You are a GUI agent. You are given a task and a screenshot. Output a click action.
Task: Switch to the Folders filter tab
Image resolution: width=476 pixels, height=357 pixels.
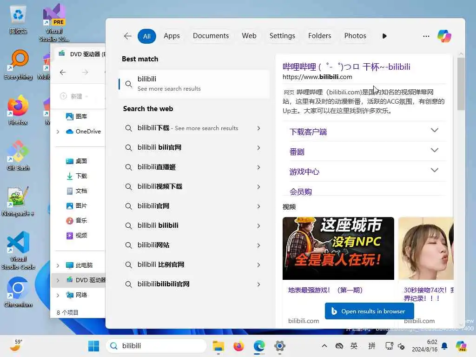(319, 36)
